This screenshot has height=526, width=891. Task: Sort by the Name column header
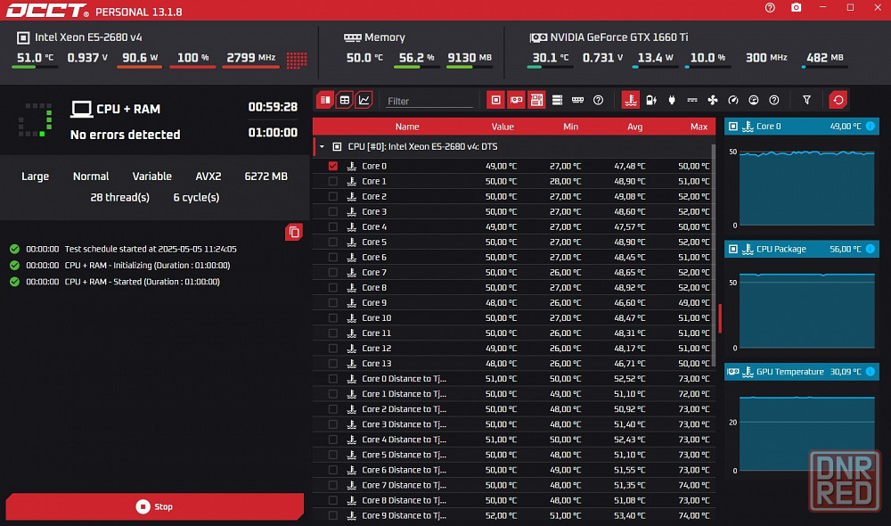407,127
